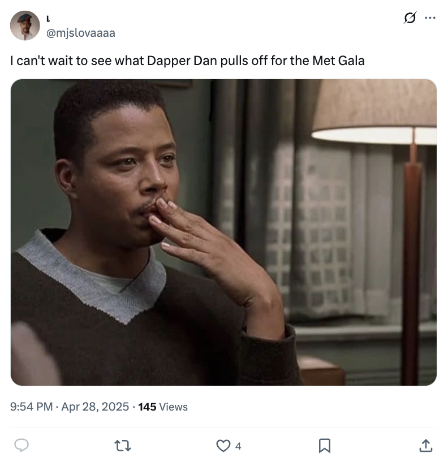
Task: Click the Apr 28, 2025 date
Action: [x=95, y=407]
